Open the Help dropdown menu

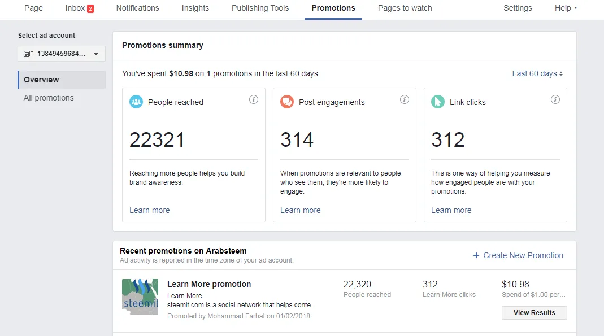[x=566, y=8]
